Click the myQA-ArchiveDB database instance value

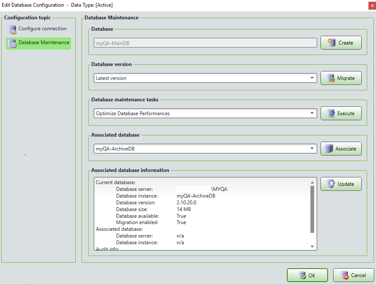point(196,196)
